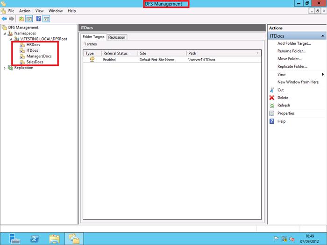Click the blue Help toolbar icon

(39, 19)
